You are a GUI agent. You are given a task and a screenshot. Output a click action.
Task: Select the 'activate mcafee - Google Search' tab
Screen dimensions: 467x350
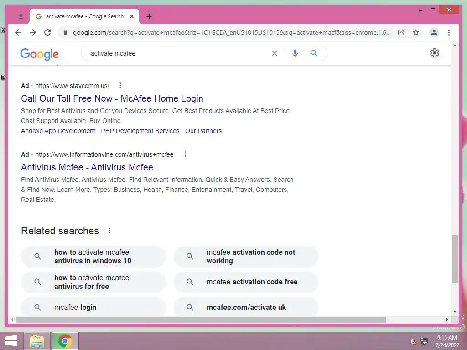(84, 16)
